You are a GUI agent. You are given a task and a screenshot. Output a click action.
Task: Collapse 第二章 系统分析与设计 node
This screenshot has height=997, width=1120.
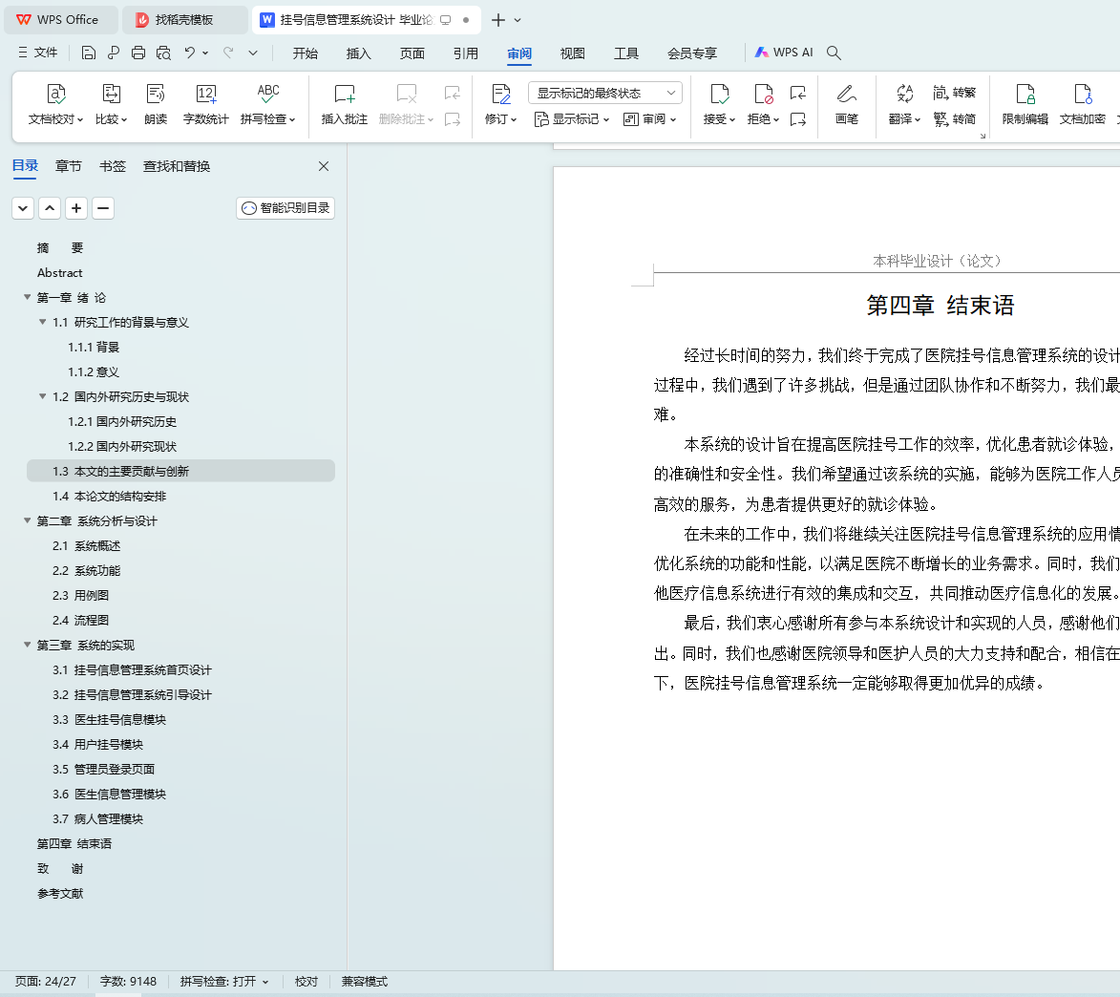(27, 520)
